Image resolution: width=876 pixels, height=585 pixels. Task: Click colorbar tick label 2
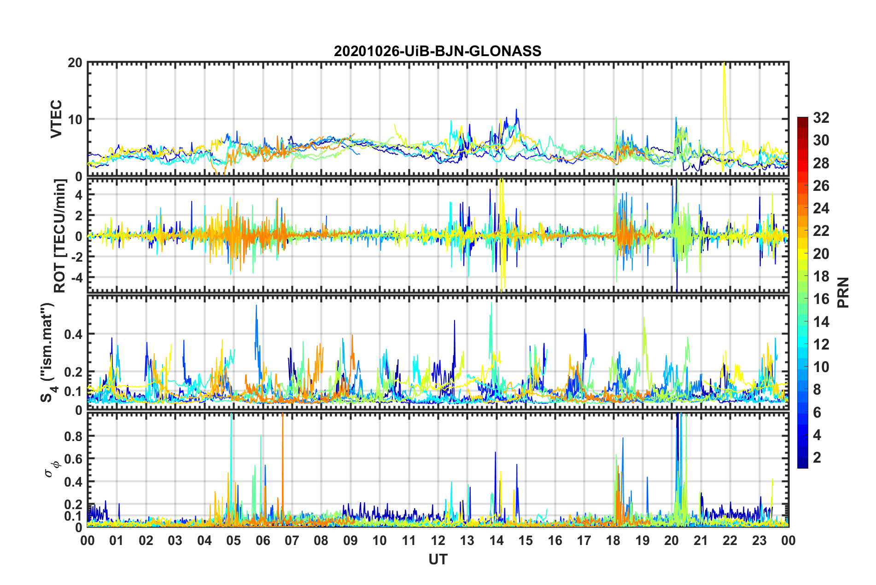pyautogui.click(x=817, y=458)
